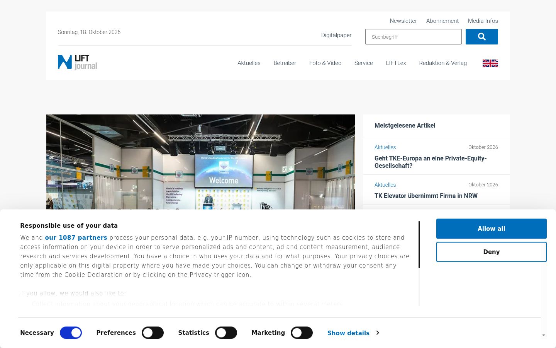Toggle the Necessary cookies switch
The height and width of the screenshot is (348, 556).
point(71,333)
